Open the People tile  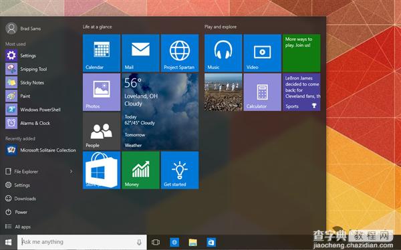pos(102,131)
